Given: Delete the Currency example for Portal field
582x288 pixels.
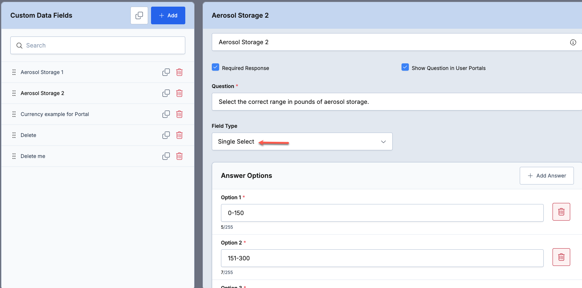Looking at the screenshot, I should click(x=179, y=114).
